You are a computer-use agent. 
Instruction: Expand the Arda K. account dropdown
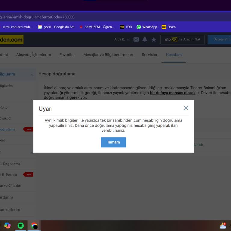[122, 39]
